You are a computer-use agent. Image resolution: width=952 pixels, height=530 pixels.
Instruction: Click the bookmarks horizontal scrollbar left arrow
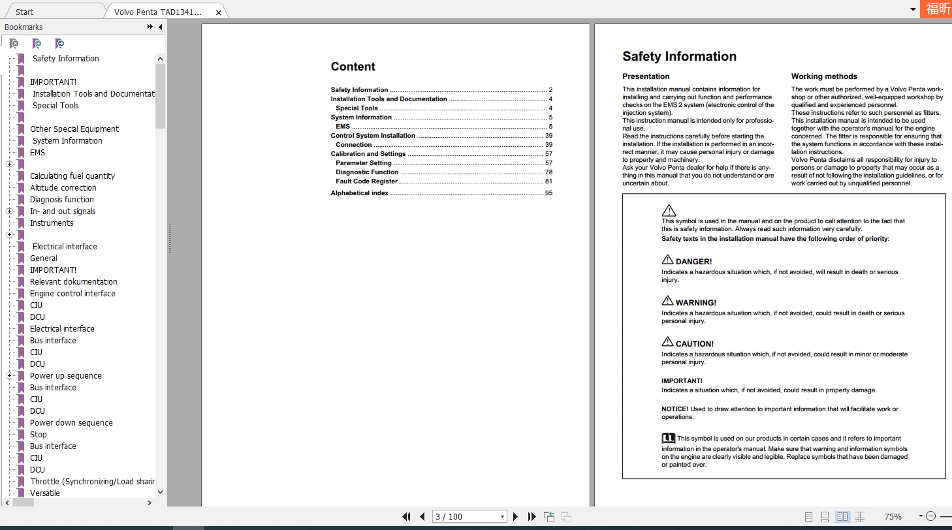point(7,503)
